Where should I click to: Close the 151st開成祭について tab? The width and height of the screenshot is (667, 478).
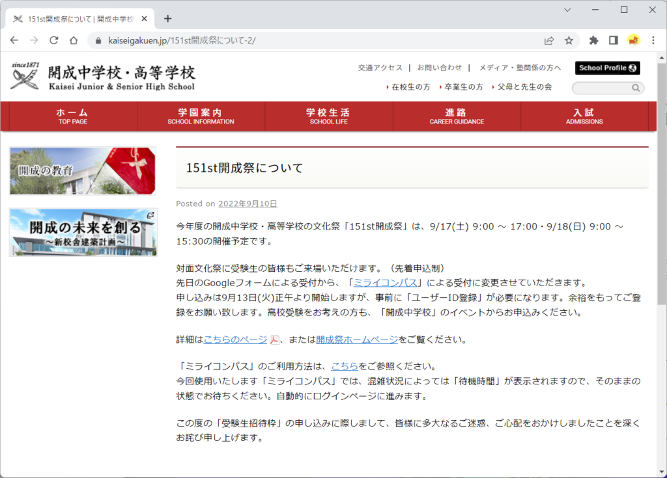click(144, 19)
